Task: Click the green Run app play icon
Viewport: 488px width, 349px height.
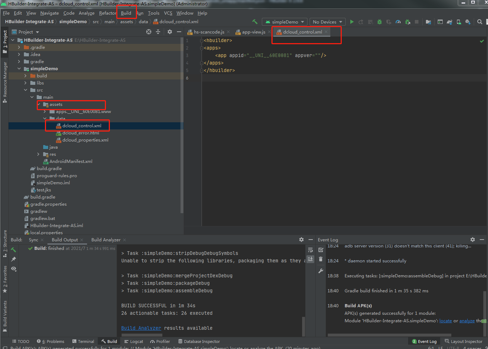Action: (x=352, y=22)
